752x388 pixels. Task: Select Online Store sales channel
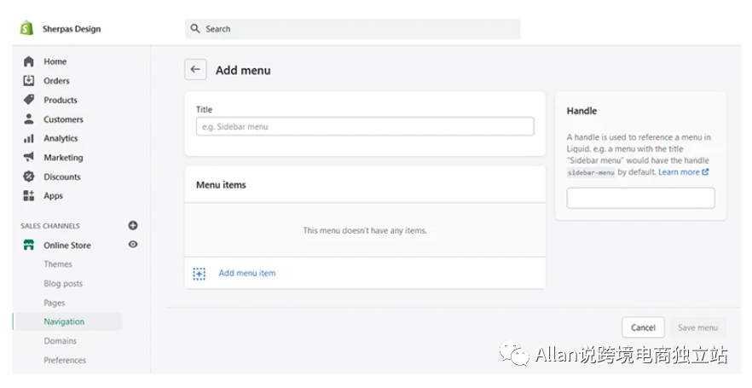67,245
